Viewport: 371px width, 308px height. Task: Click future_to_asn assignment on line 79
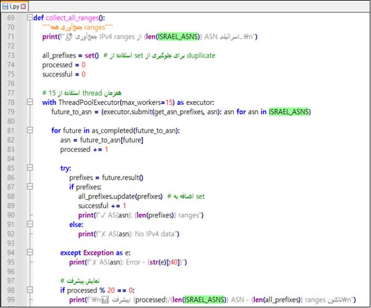72,112
